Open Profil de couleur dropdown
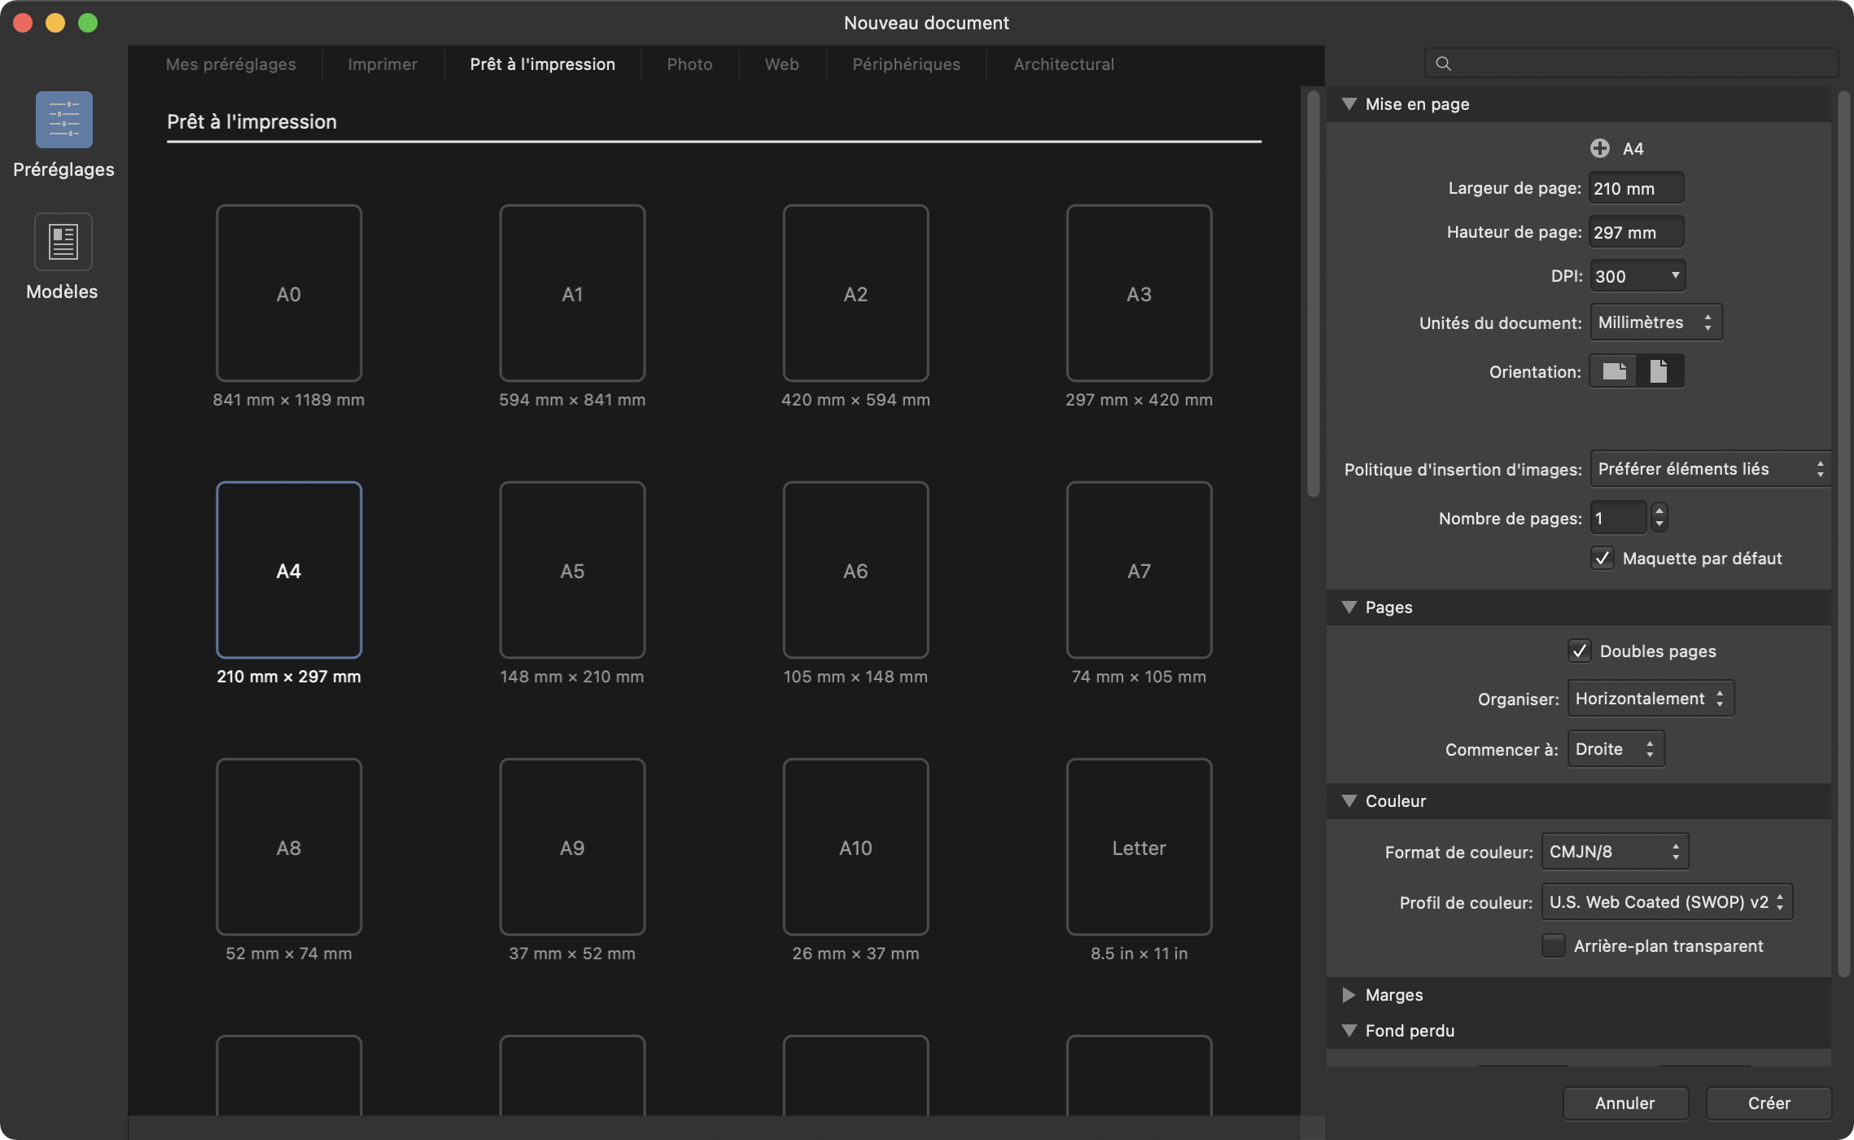1854x1140 pixels. point(1667,902)
